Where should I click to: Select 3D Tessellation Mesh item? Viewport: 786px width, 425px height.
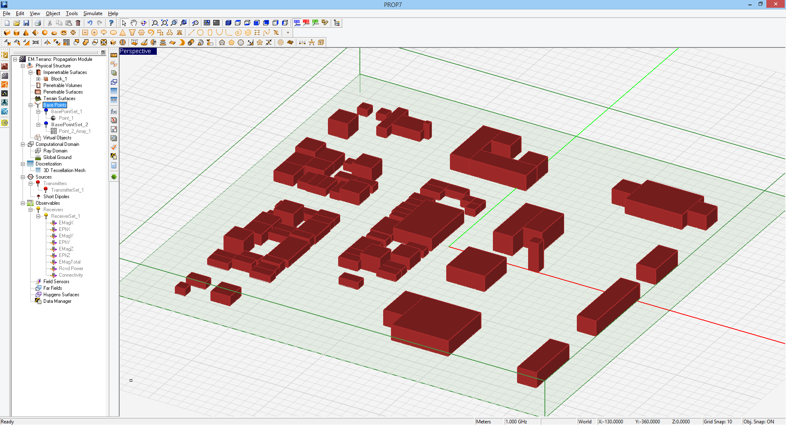pos(64,170)
